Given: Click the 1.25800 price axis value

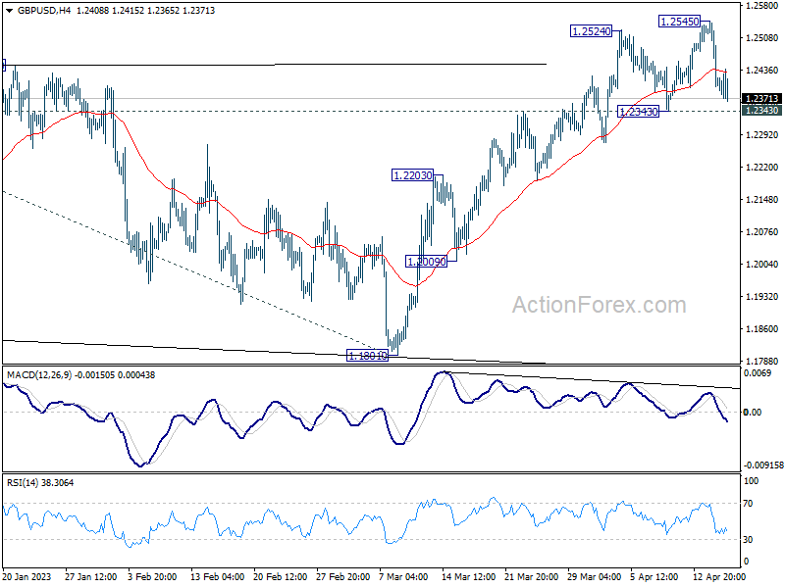Looking at the screenshot, I should [x=761, y=6].
